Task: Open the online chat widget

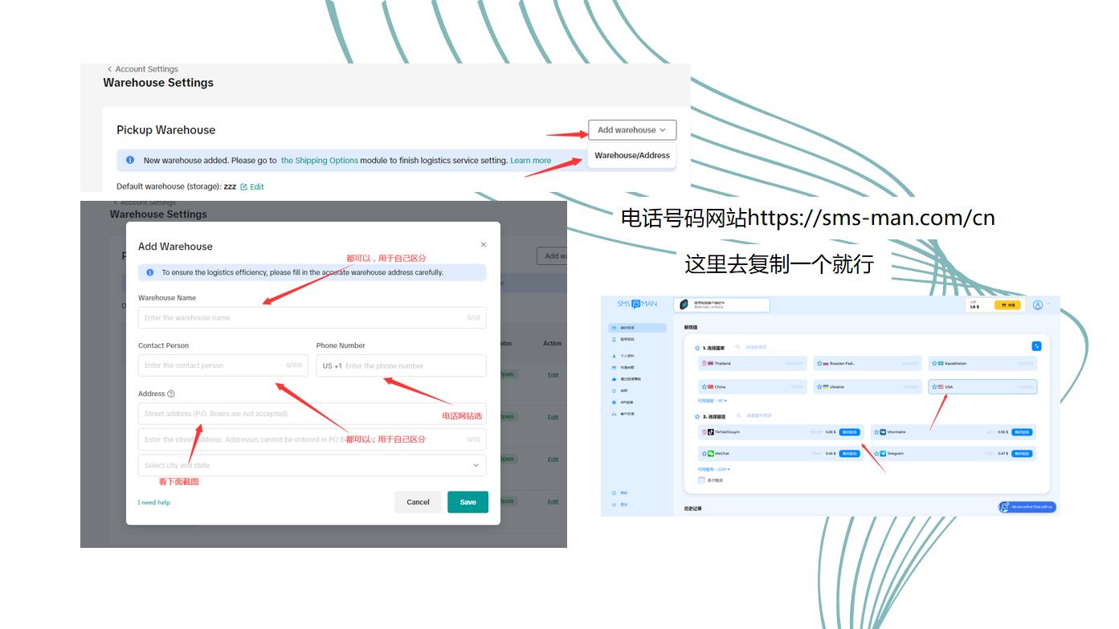Action: pos(1027,507)
